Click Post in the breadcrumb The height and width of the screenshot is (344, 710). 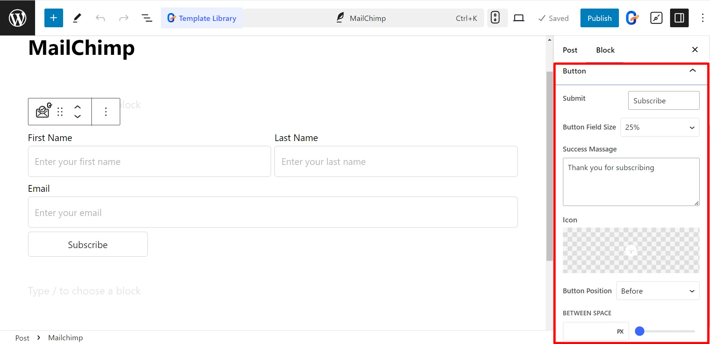22,338
